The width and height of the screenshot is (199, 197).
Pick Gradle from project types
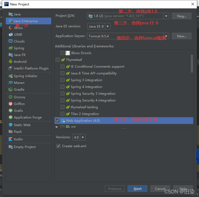click(x=28, y=90)
